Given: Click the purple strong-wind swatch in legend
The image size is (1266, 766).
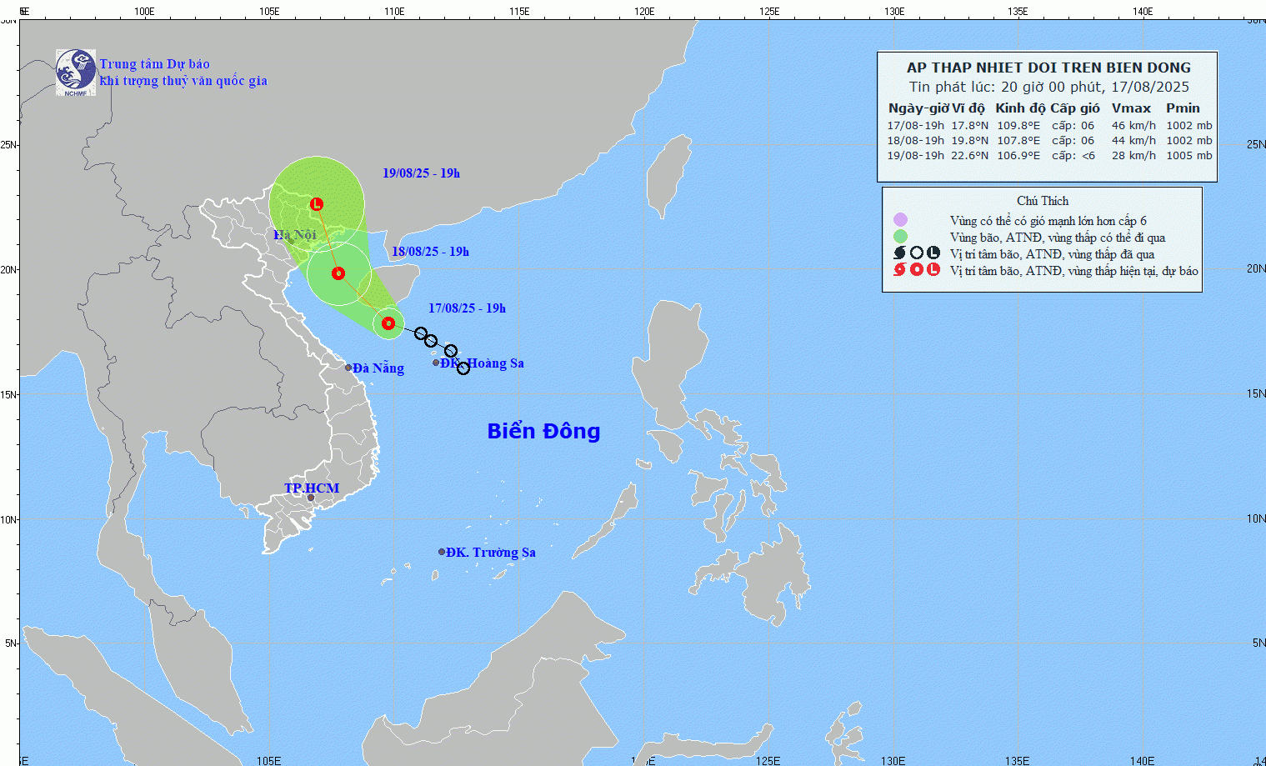Looking at the screenshot, I should (900, 220).
